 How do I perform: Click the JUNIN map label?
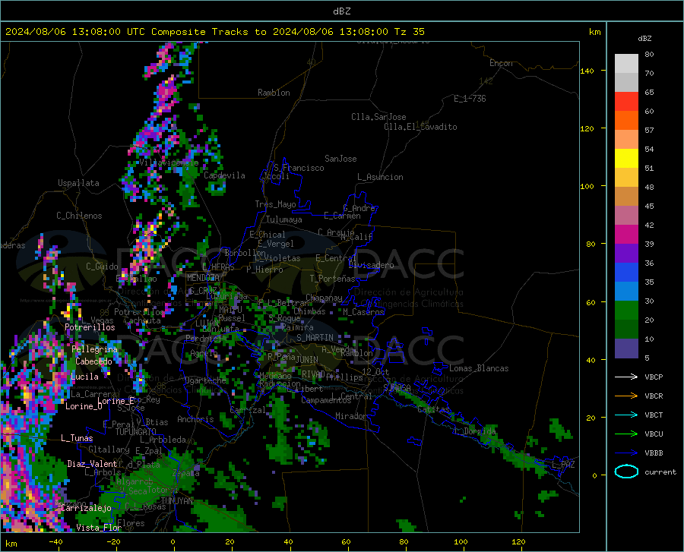(x=307, y=359)
